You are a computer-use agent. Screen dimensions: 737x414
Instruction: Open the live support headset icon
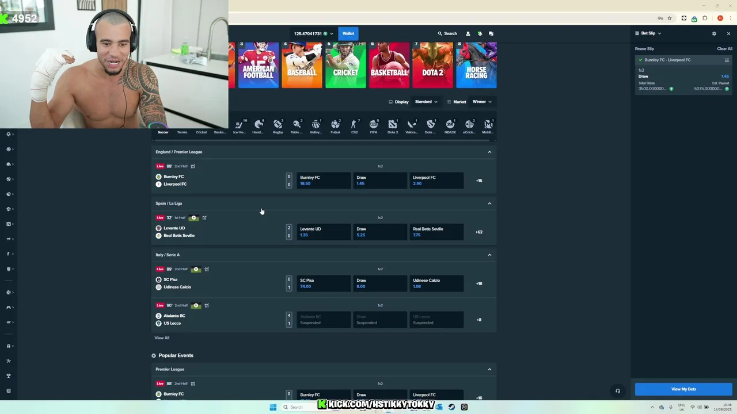(617, 391)
